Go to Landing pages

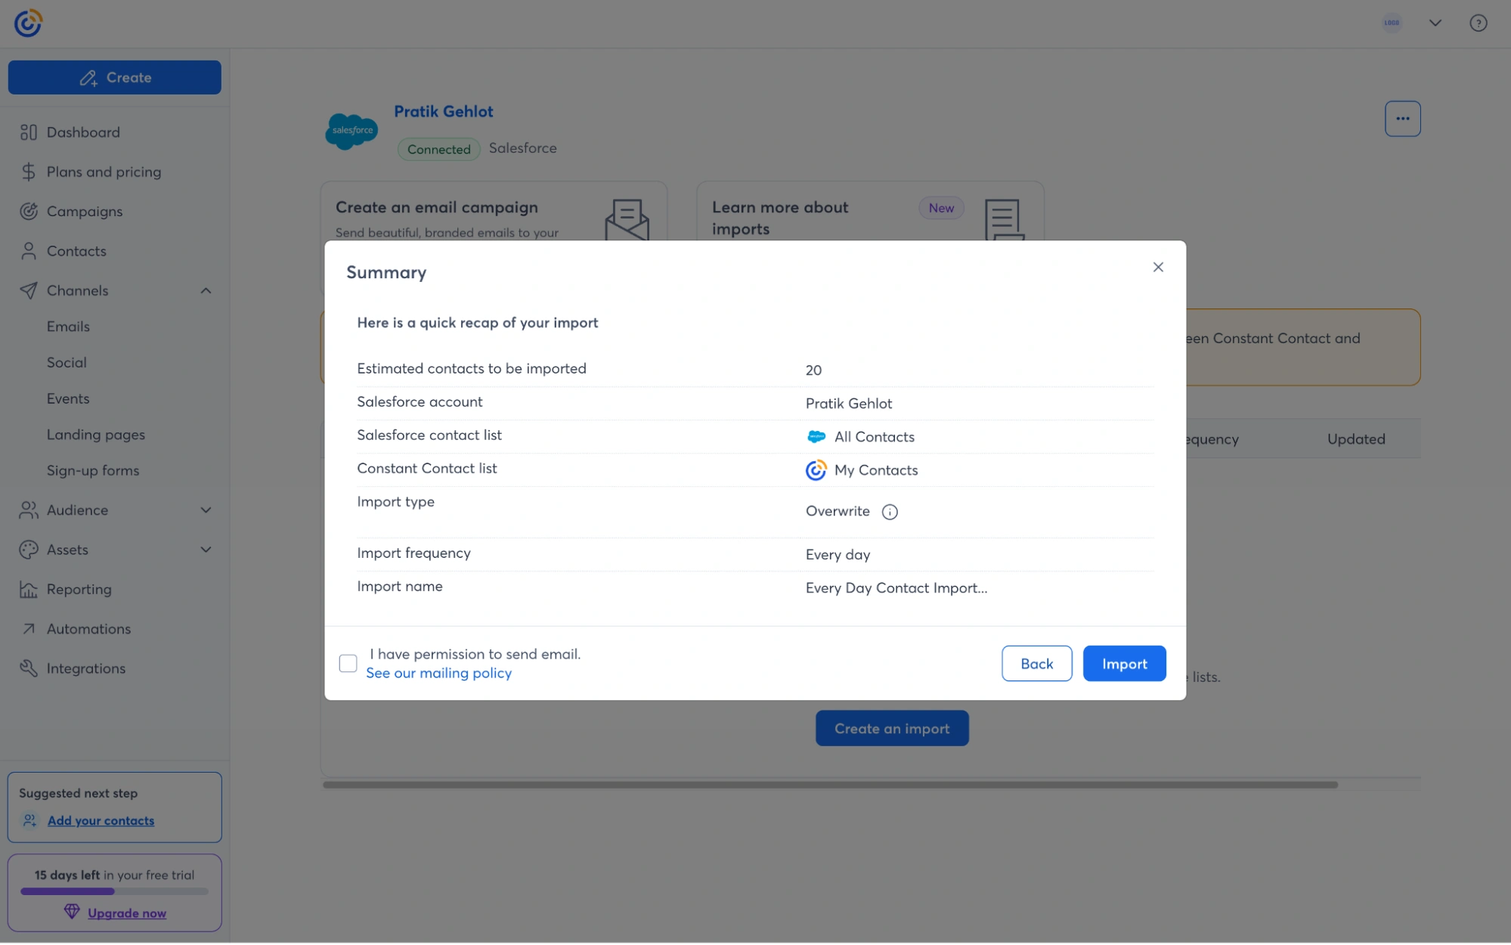[x=96, y=435]
